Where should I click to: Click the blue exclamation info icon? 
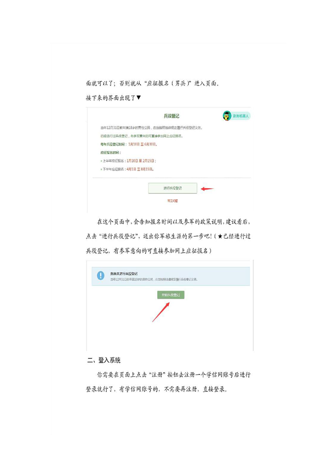click(x=101, y=276)
